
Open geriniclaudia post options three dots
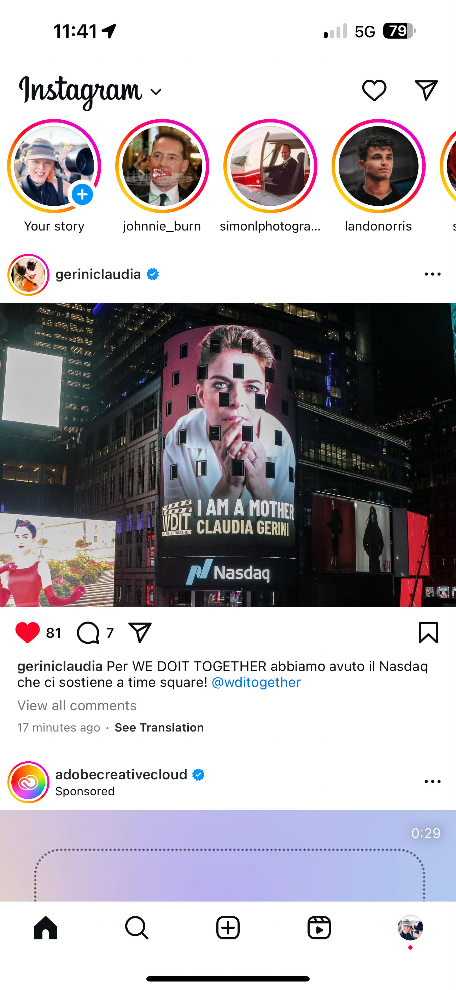(x=433, y=274)
